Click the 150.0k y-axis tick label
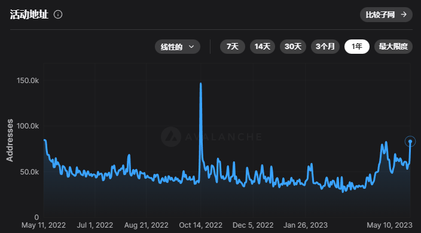This screenshot has width=421, height=233. 28,81
